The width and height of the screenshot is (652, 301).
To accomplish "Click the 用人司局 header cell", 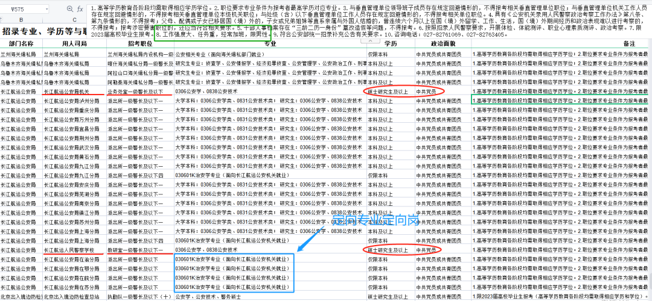I will click(x=74, y=43).
